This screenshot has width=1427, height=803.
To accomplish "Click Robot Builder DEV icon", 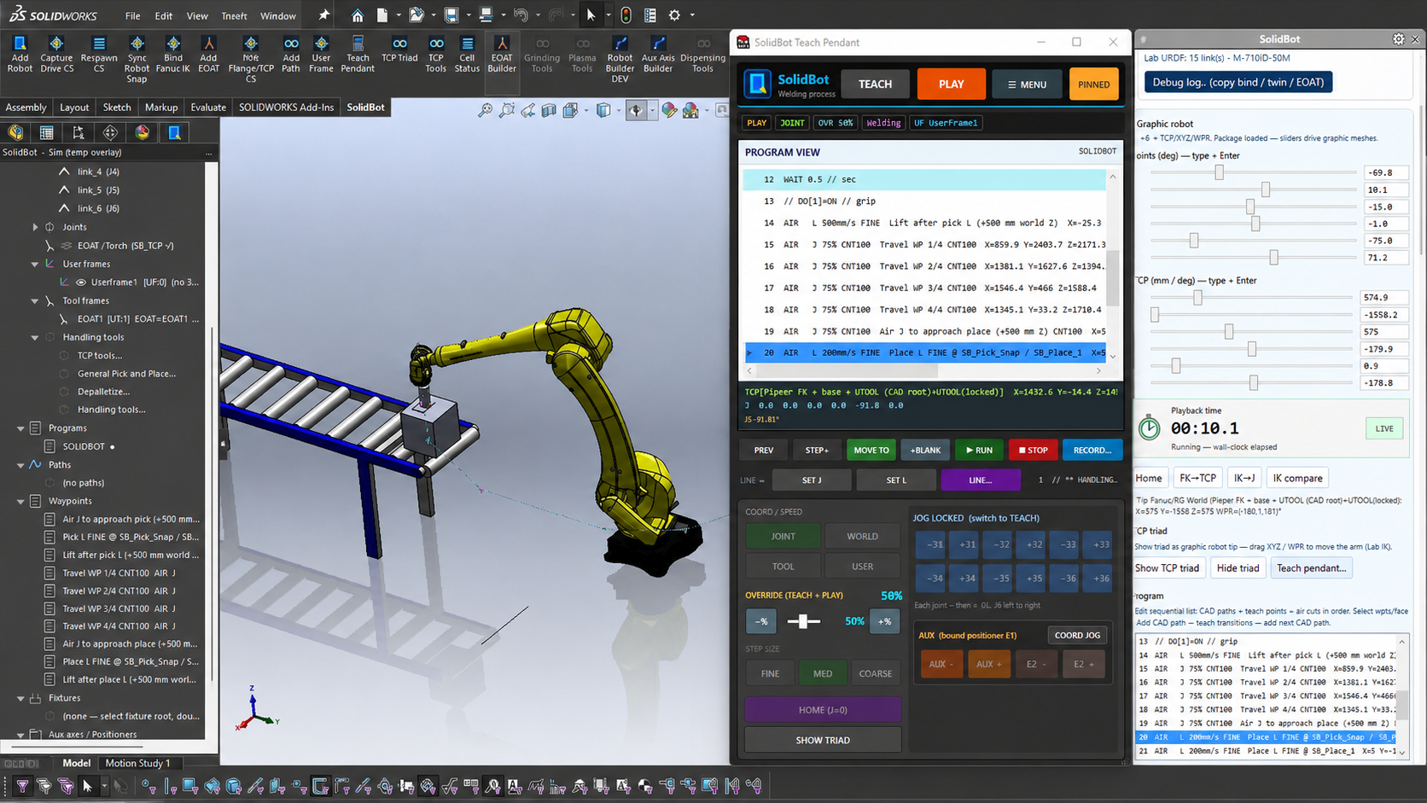I will tap(620, 59).
